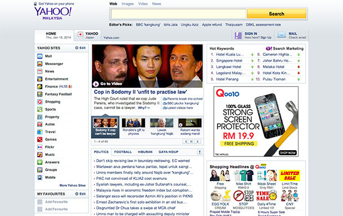Open the News icon in sidebar
Viewport: 343px width, 216px height.
(39, 71)
